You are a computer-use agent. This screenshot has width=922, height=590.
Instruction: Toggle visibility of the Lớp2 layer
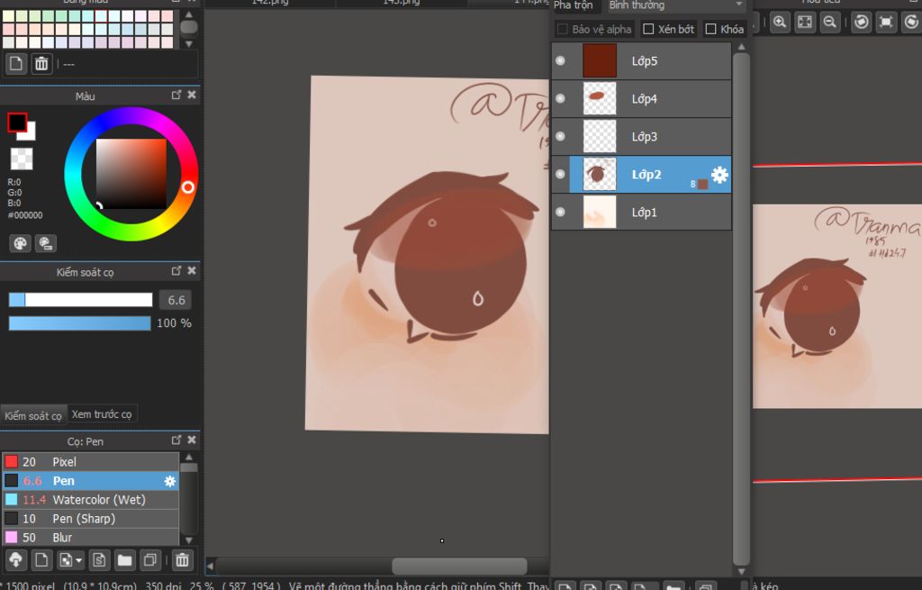[x=560, y=174]
